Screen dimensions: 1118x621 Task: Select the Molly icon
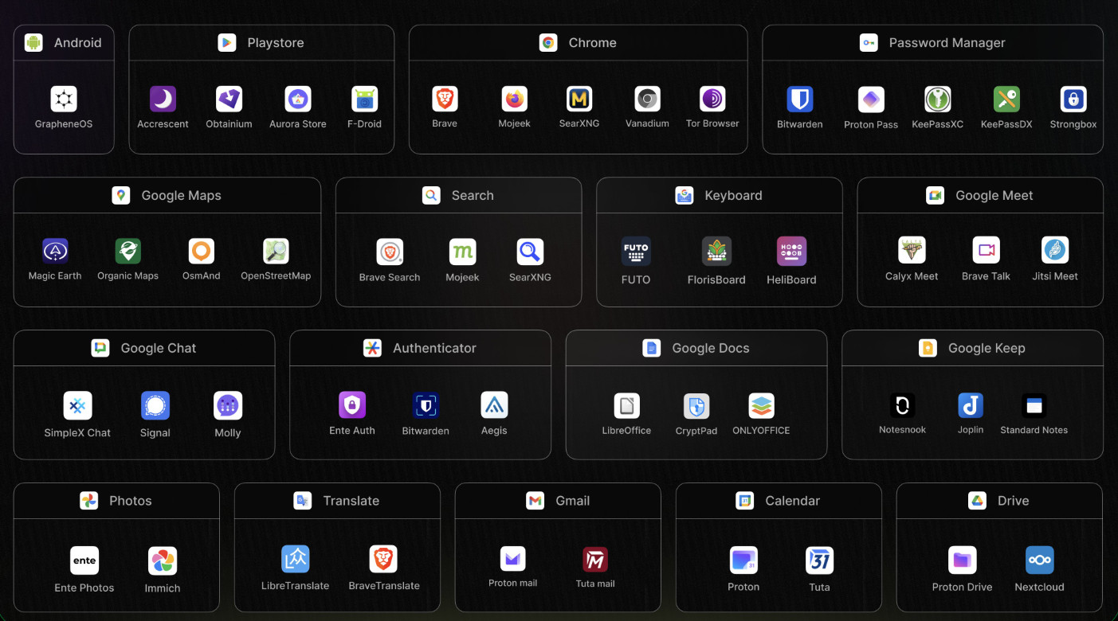tap(228, 406)
